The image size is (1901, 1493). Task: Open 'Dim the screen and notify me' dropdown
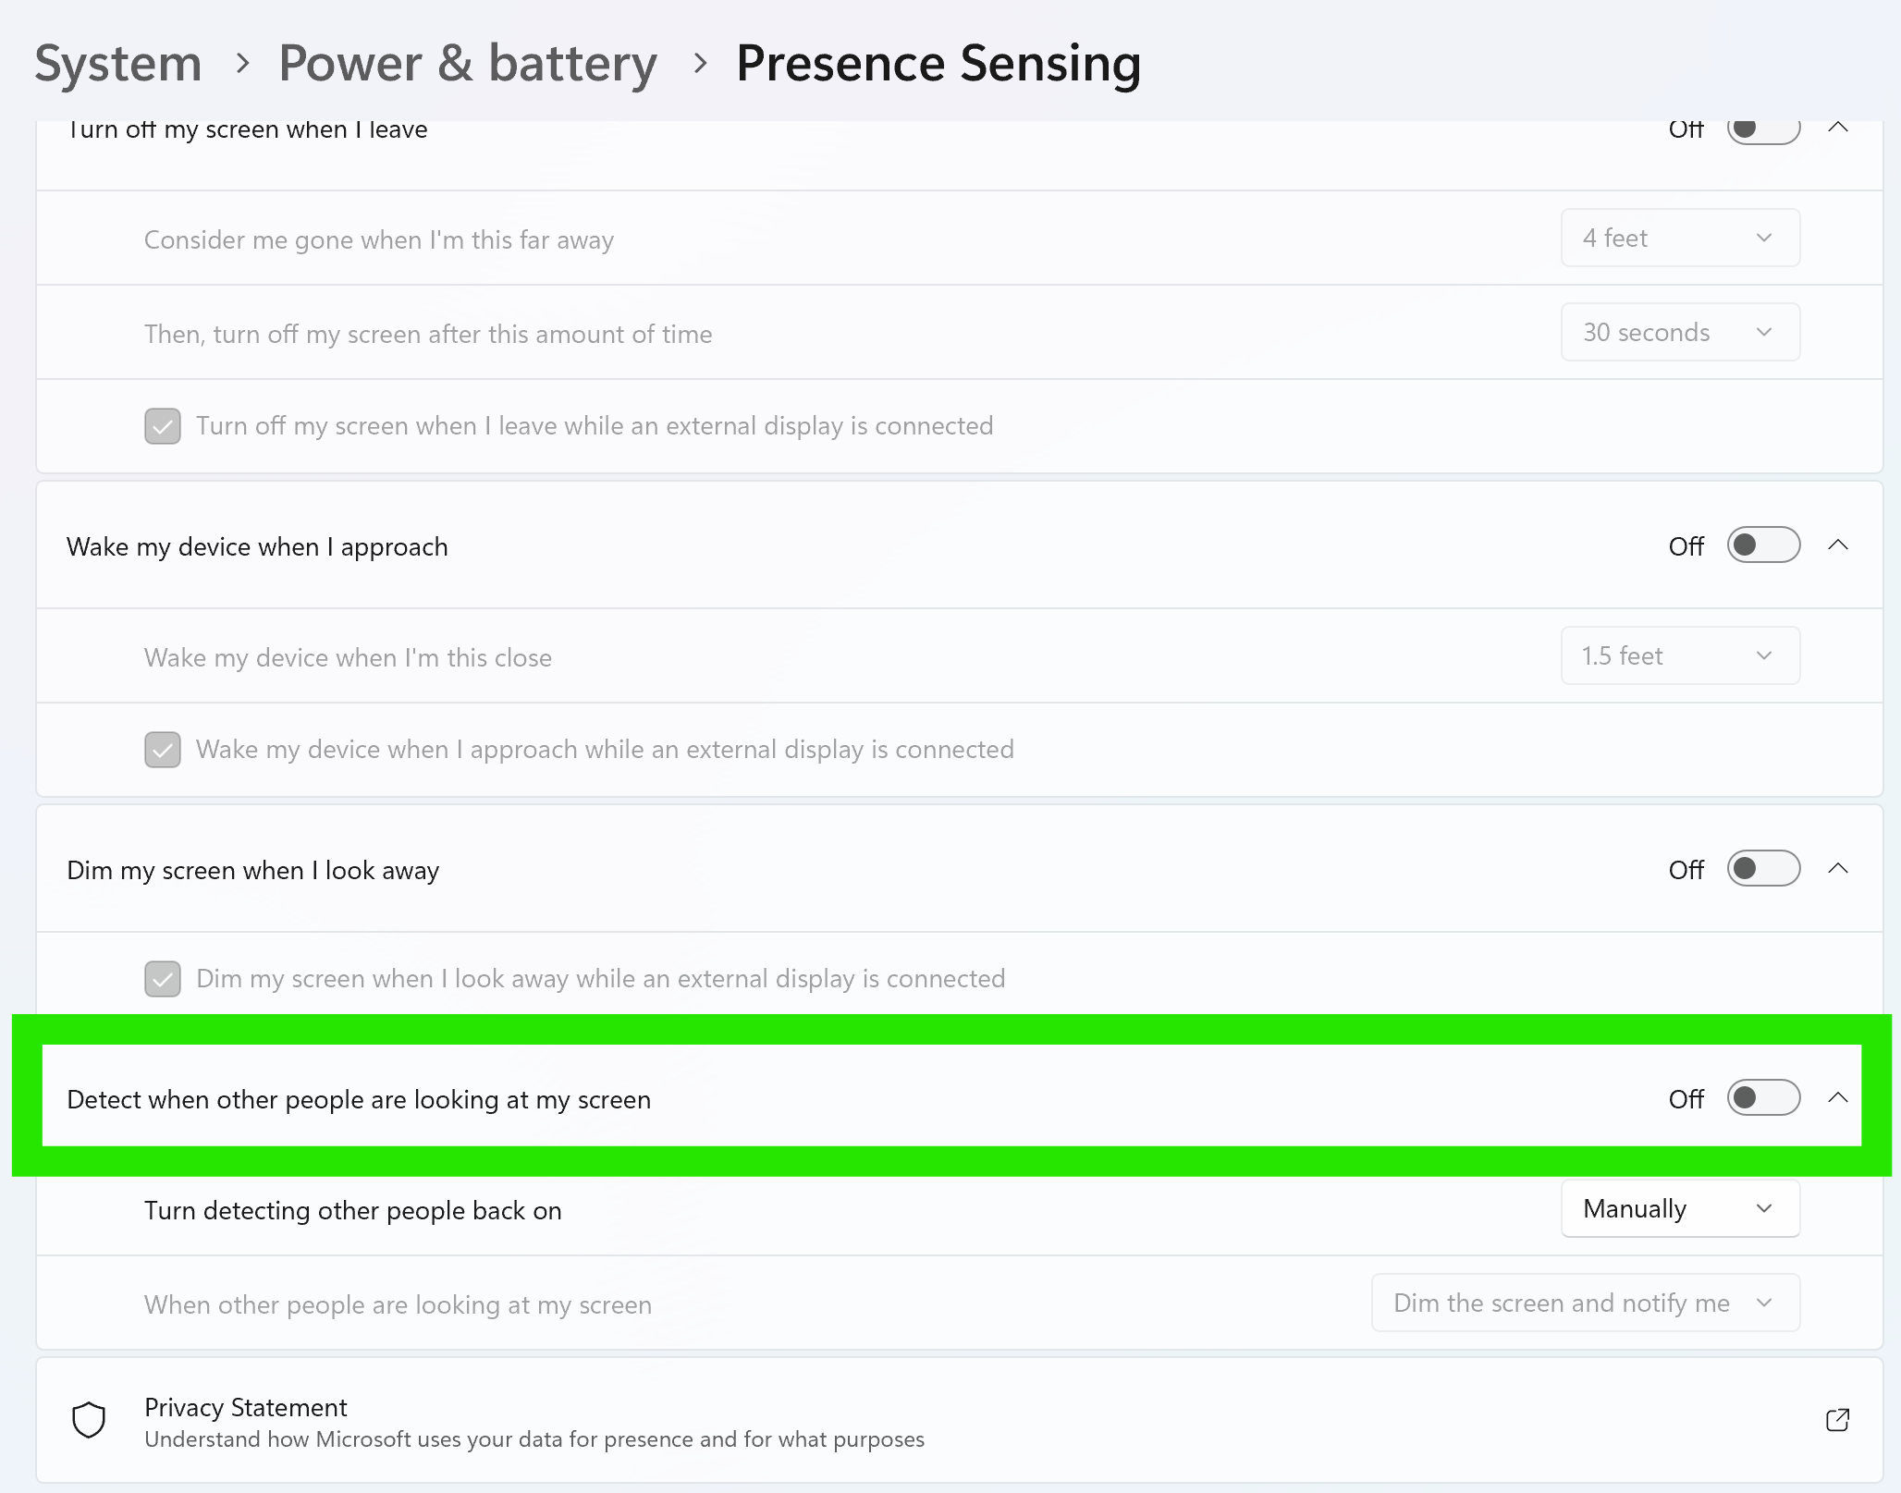point(1585,1303)
